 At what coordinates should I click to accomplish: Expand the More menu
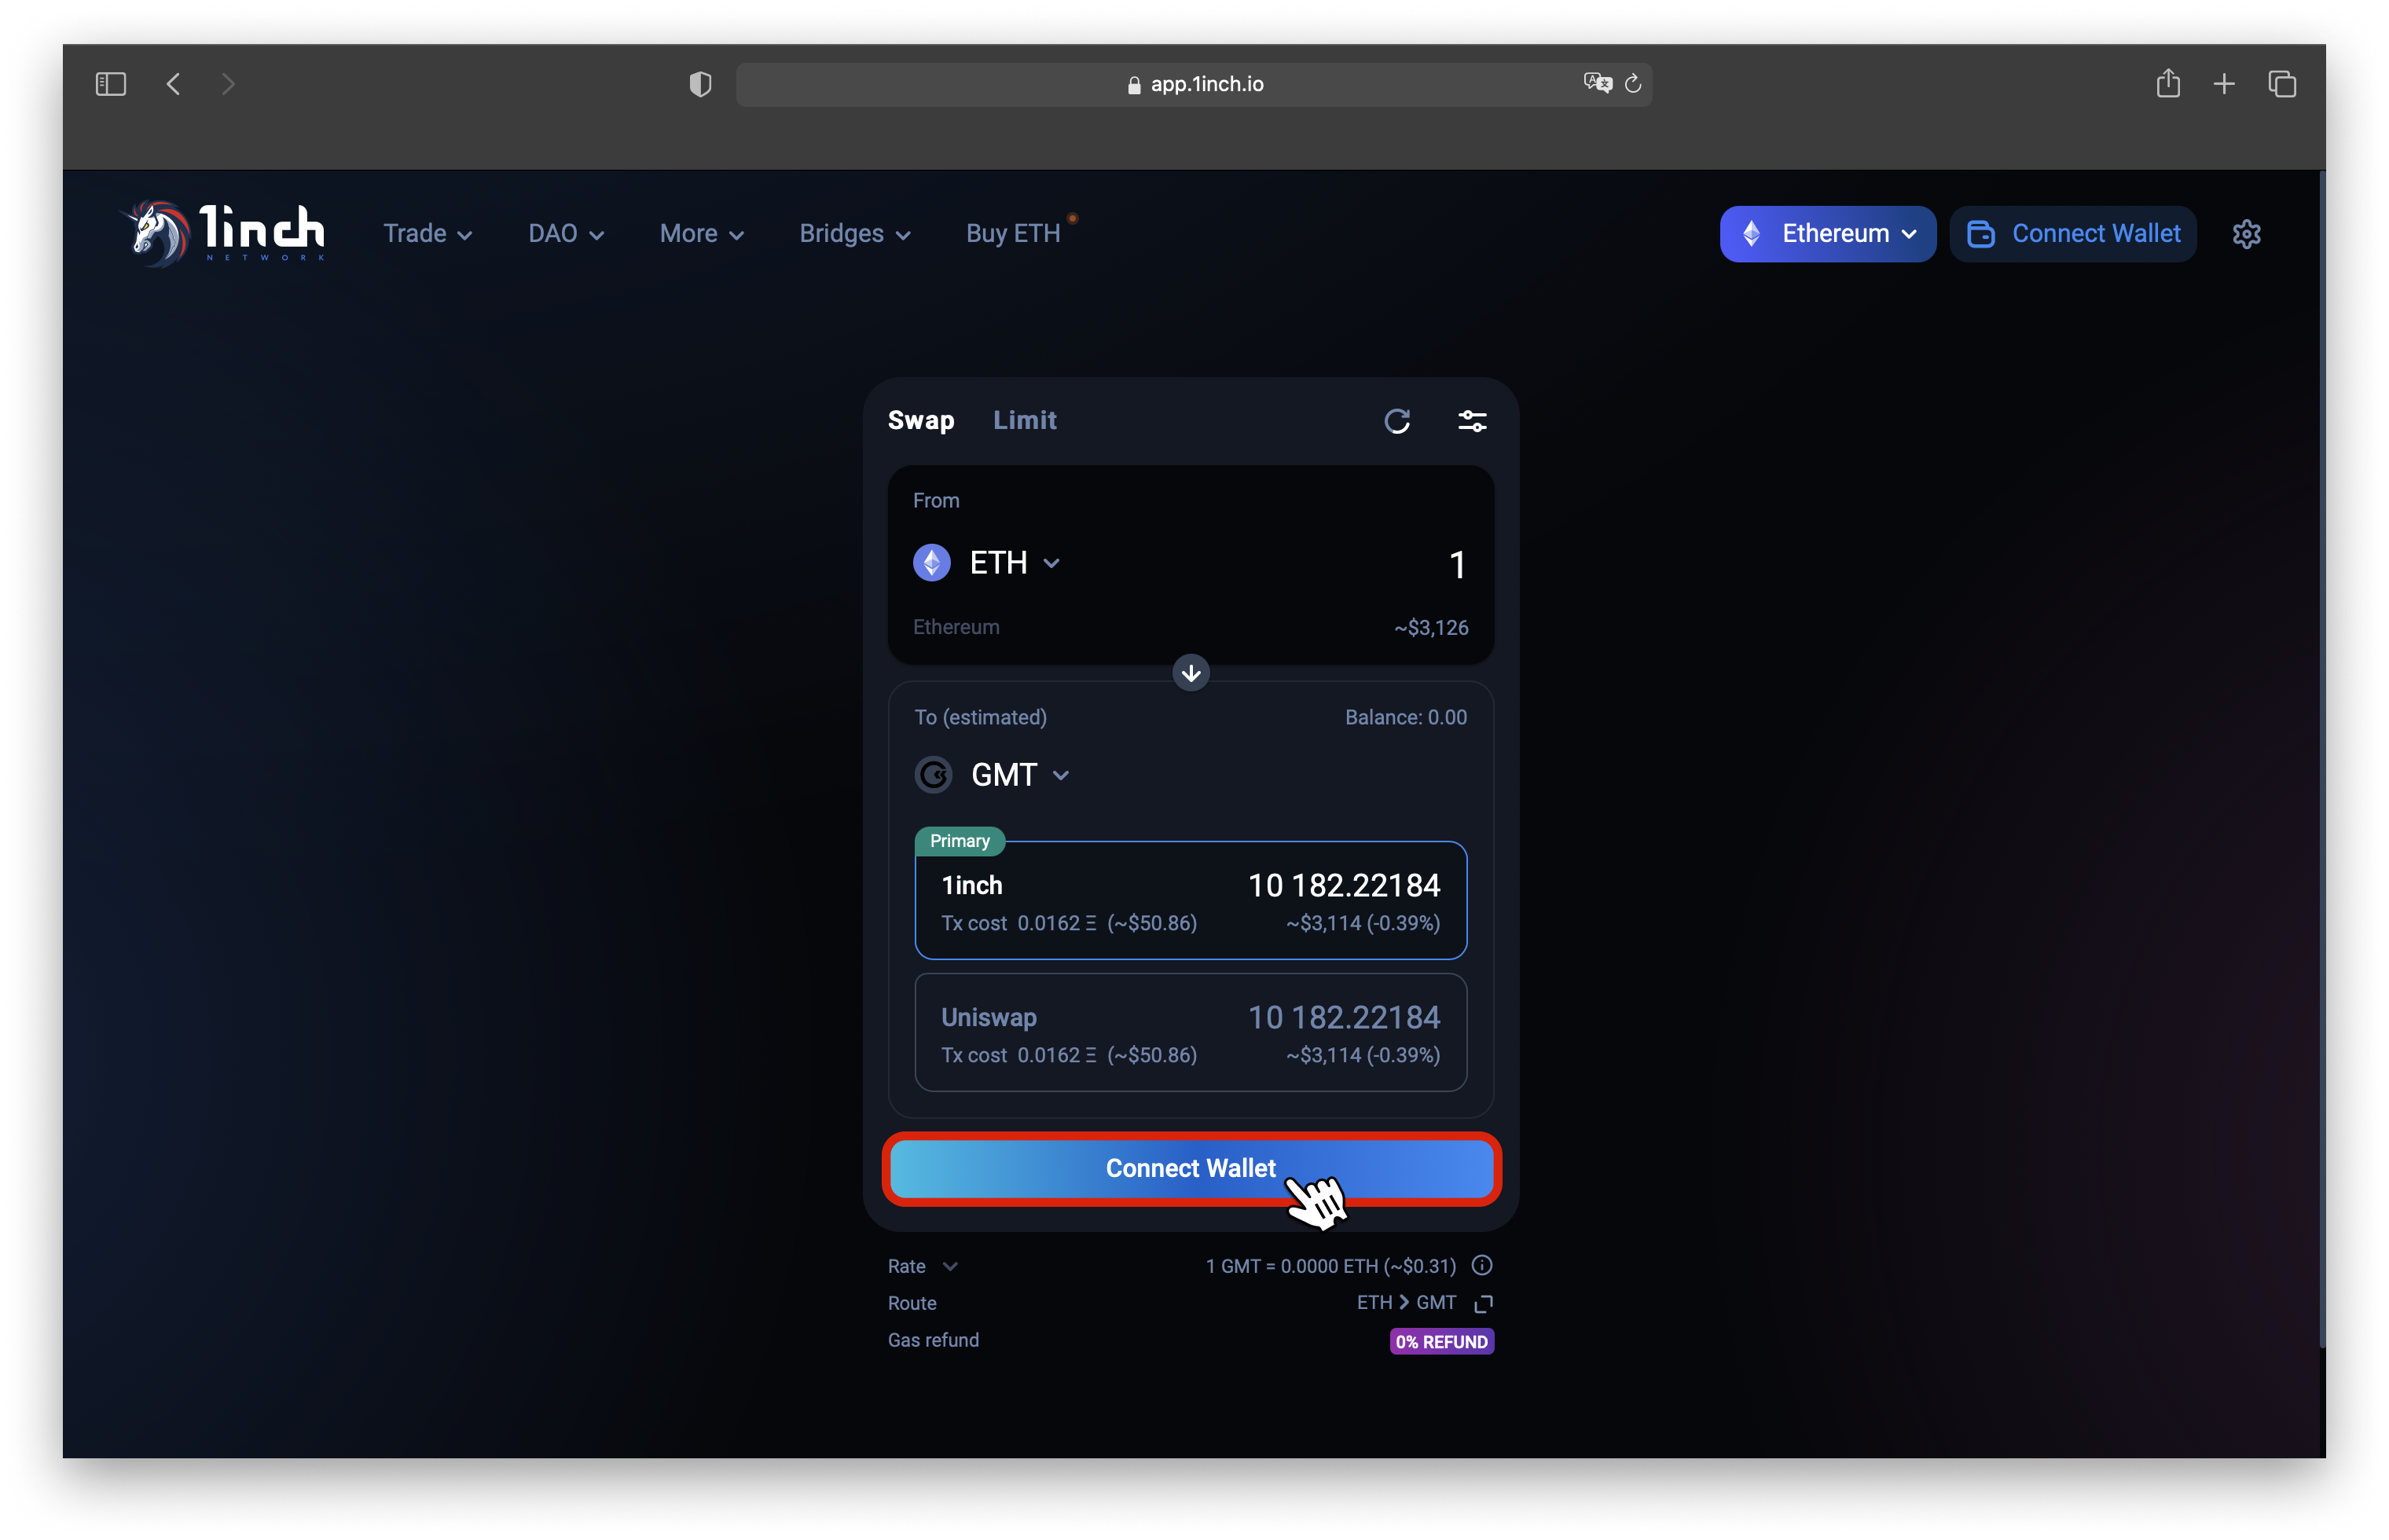(701, 234)
